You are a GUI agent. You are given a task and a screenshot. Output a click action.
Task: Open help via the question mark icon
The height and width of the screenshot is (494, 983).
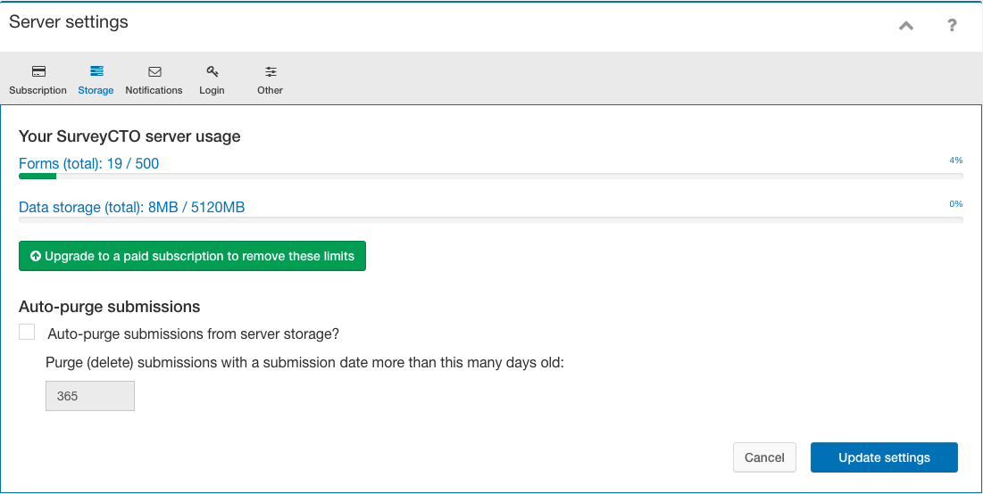click(x=952, y=26)
